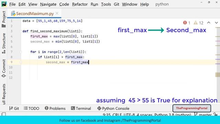This screenshot has width=220, height=124.
Task: Click second_max assignment on line 5
Action: [65, 42]
